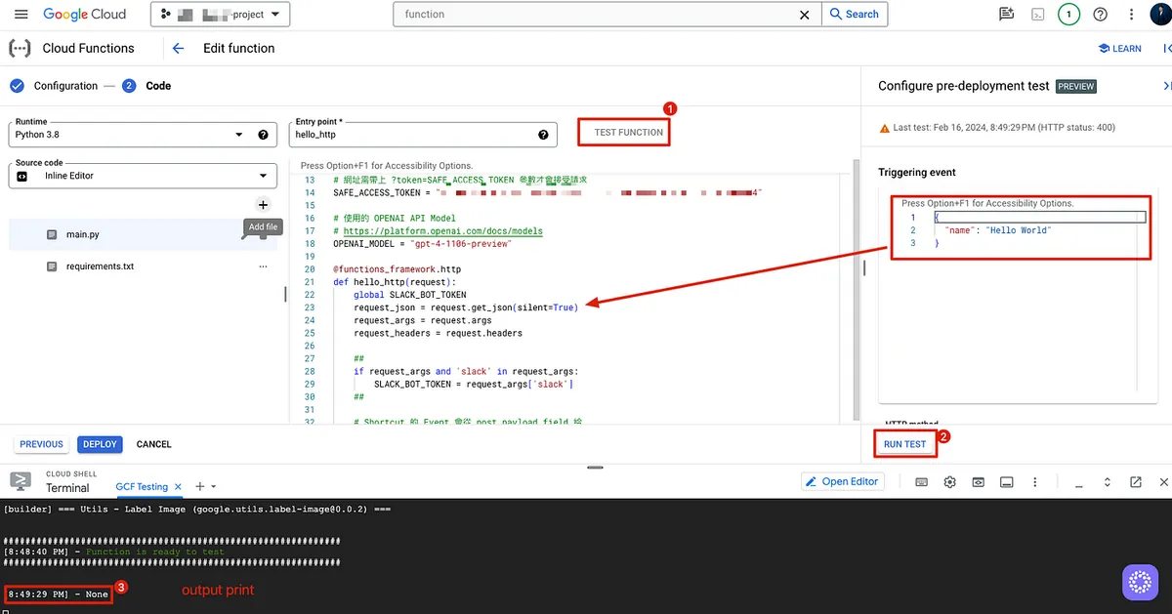Open the new terminal tab dropdown arrow
This screenshot has height=614, width=1172.
[214, 486]
